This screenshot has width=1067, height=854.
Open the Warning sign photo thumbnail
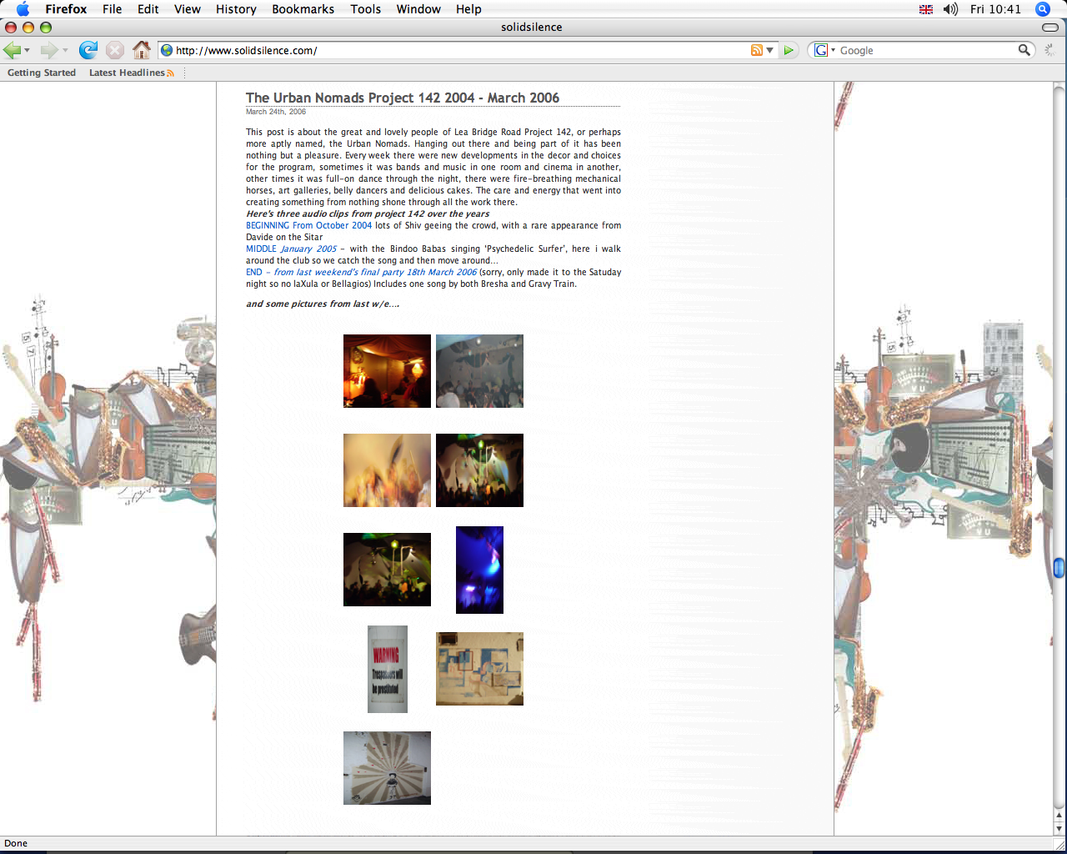point(388,669)
